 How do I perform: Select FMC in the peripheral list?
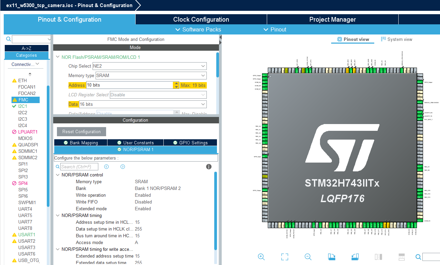point(26,100)
